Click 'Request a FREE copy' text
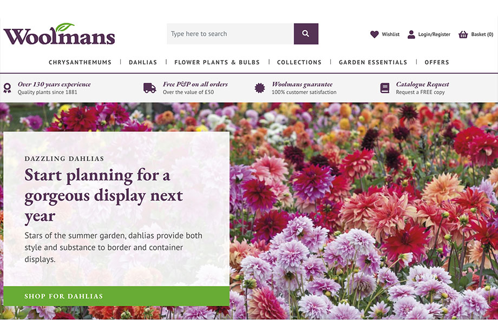Viewport: 498px width, 331px height. [420, 92]
